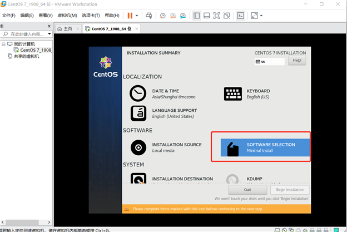This screenshot has width=347, height=232.
Task: Click the English (United States) text
Action: [173, 116]
